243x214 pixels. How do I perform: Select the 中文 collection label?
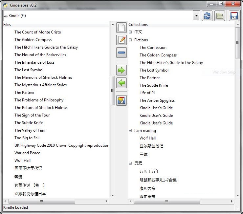coord(138,32)
